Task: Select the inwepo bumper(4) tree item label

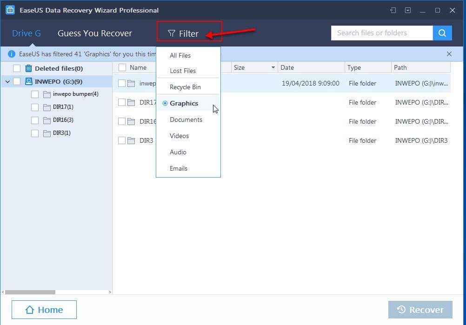Action: (75, 94)
